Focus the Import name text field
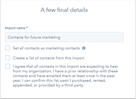Image resolution: width=136 pixels, height=99 pixels. point(64,37)
